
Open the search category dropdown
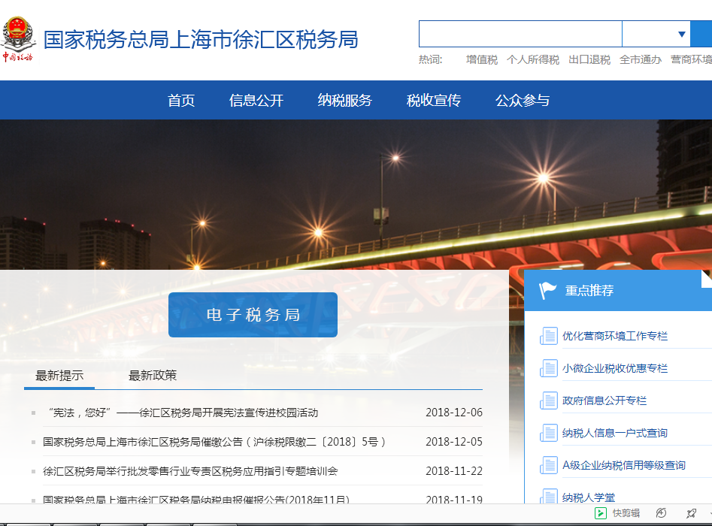coord(677,34)
